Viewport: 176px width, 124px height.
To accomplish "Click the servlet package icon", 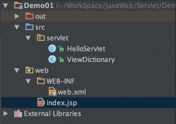I will [41, 38].
